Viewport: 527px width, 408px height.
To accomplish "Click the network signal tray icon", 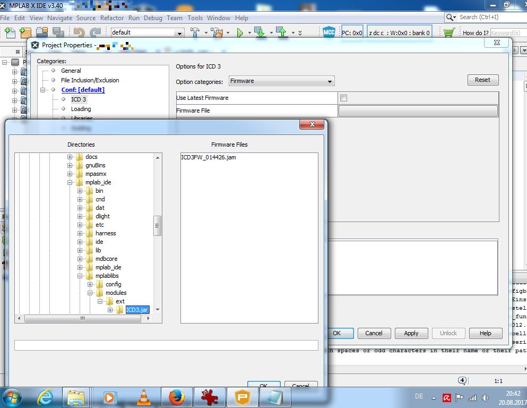I will (x=472, y=398).
